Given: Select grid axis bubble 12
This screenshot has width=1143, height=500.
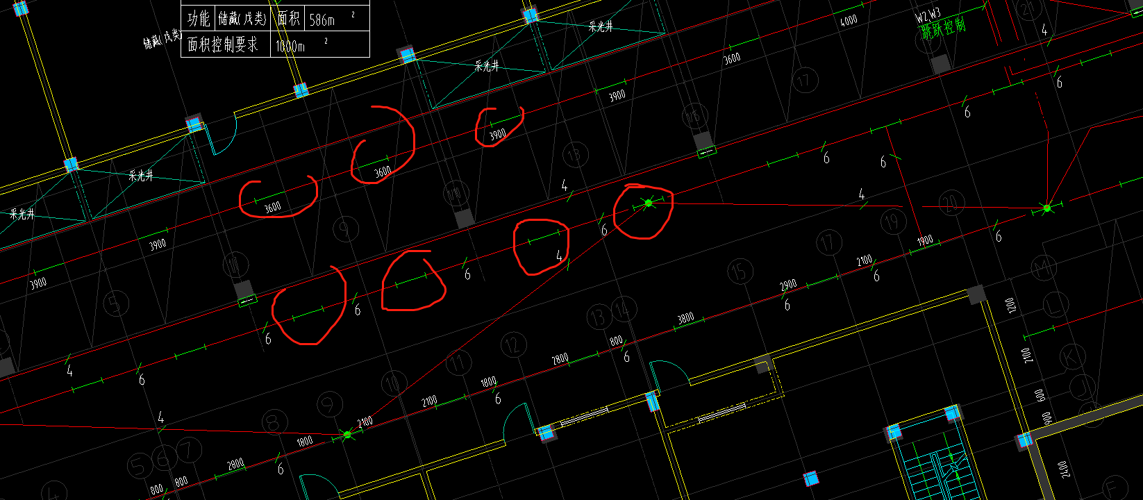Looking at the screenshot, I should tap(513, 344).
